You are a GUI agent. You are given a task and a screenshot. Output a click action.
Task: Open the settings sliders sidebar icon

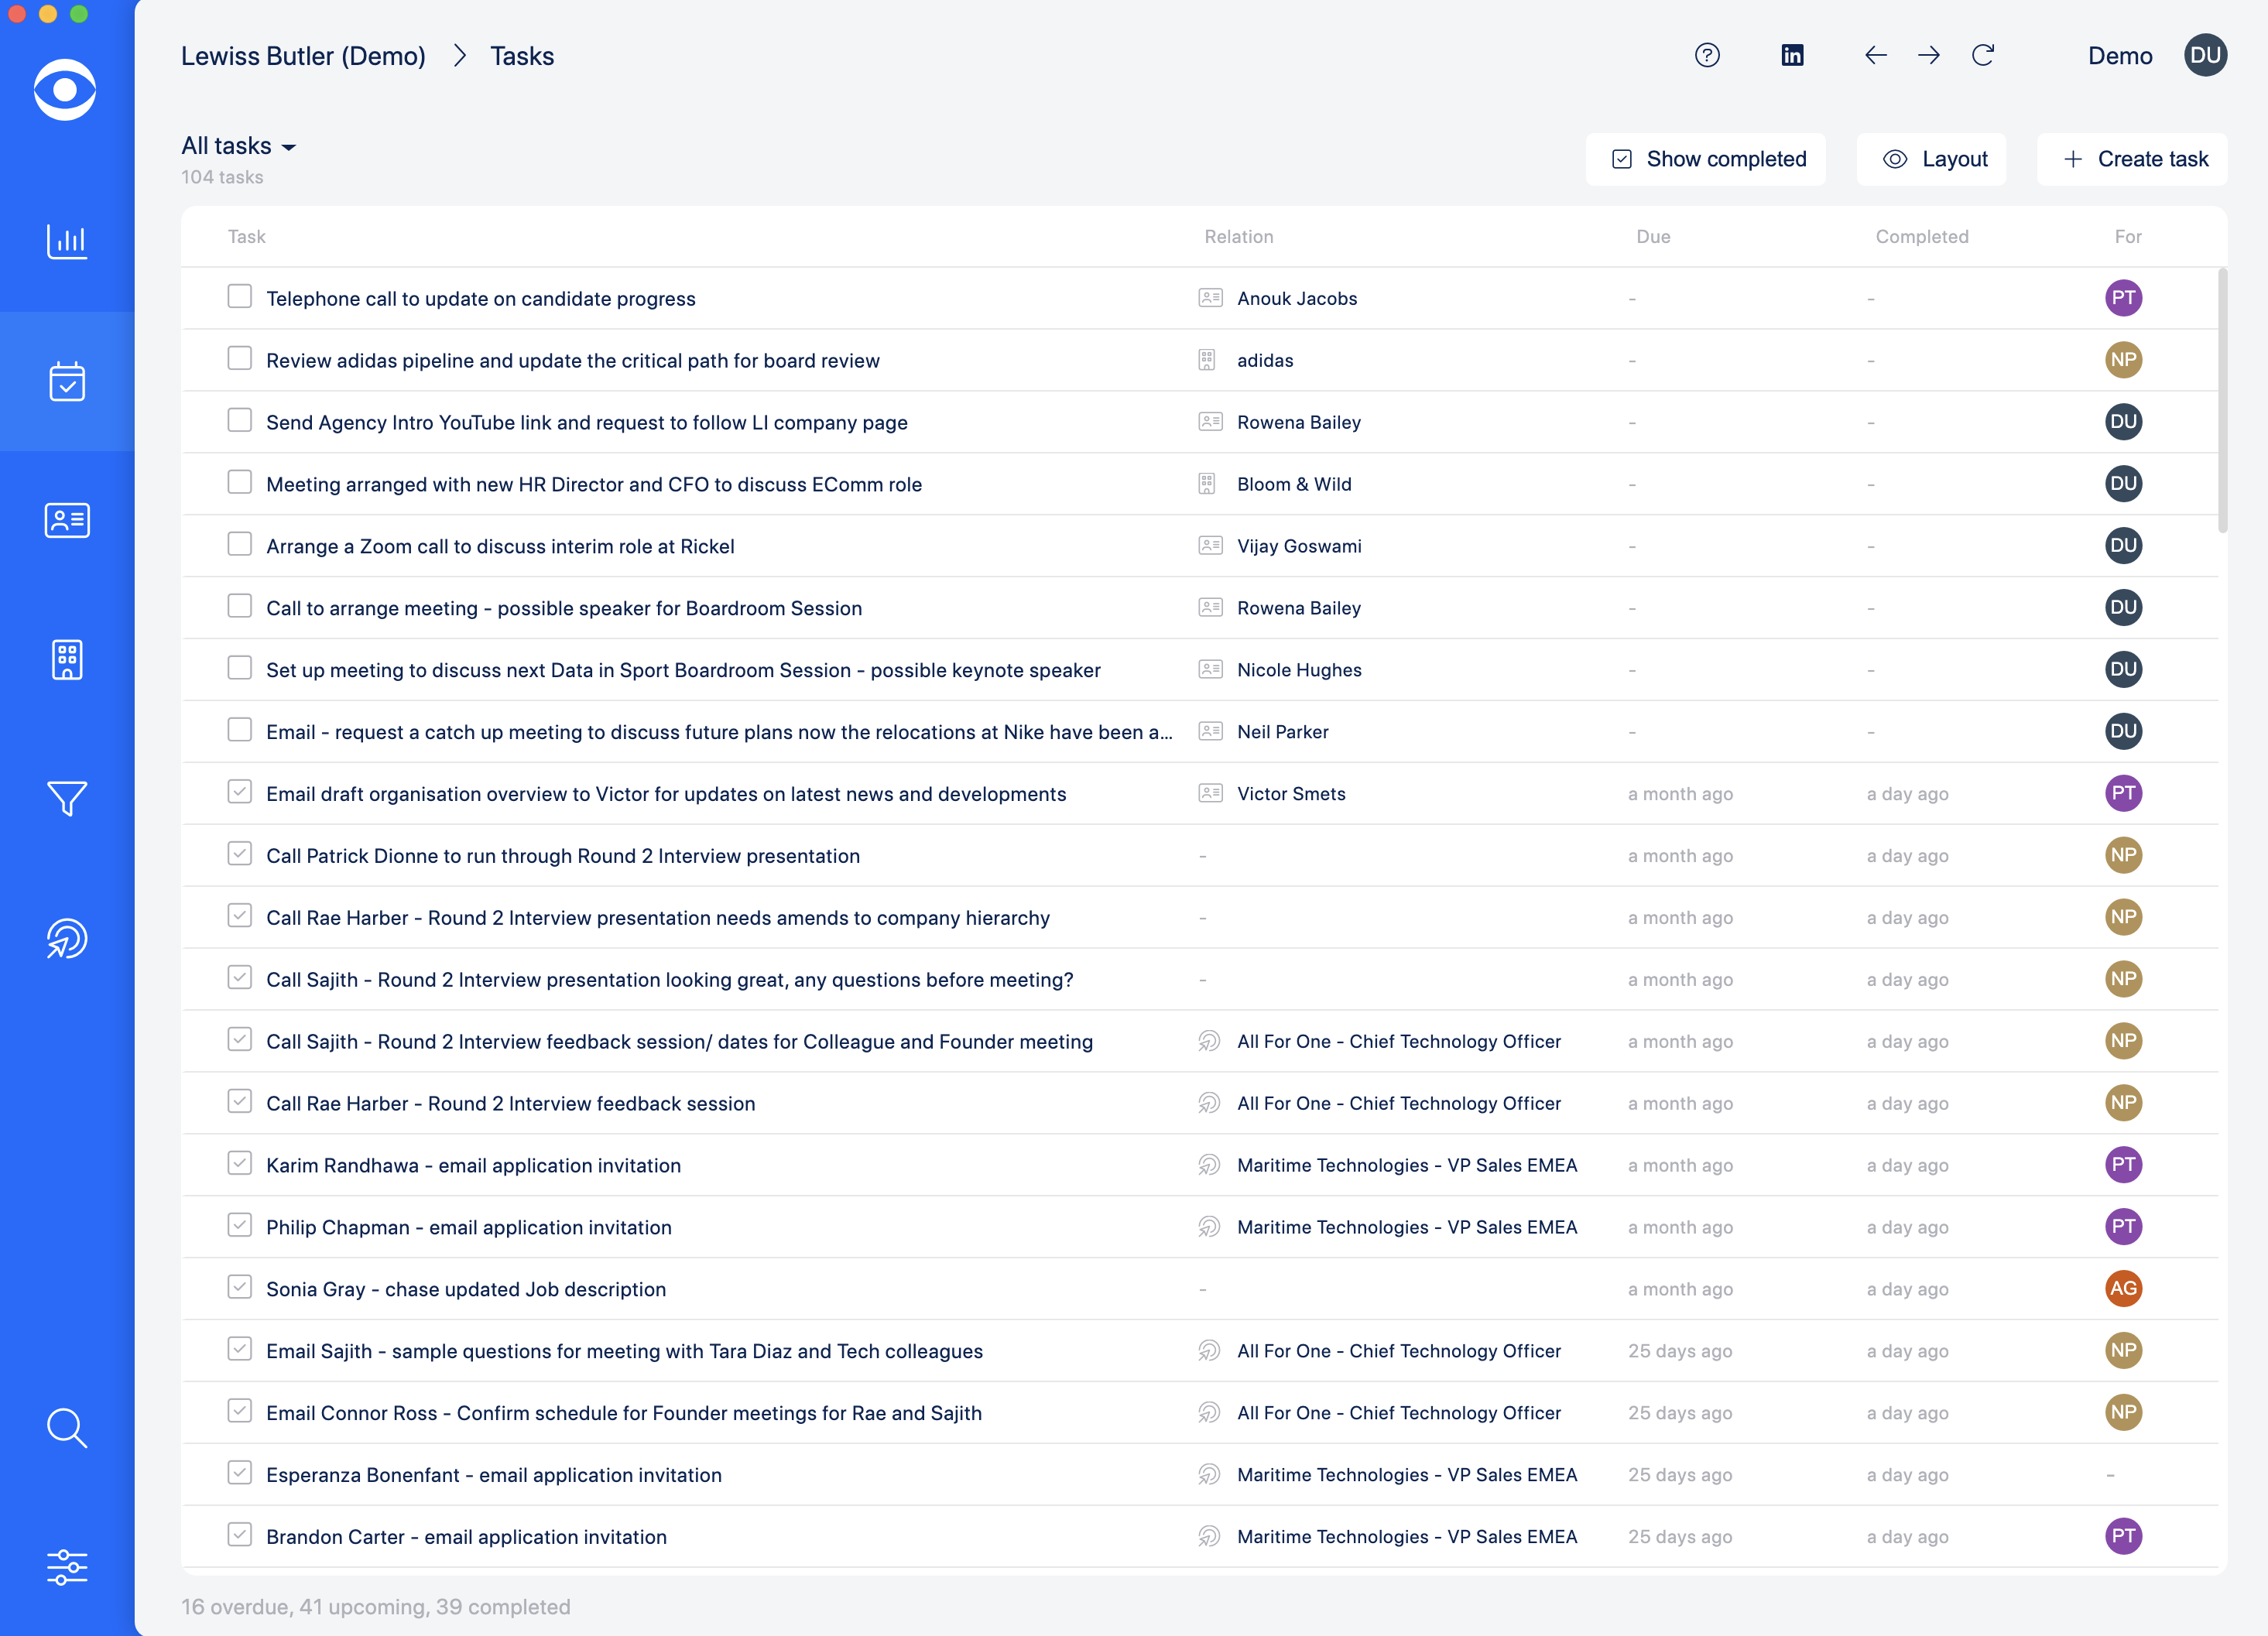[67, 1567]
